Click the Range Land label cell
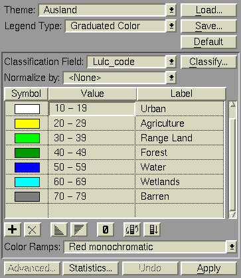The height and width of the screenshot is (278, 241). 180,138
